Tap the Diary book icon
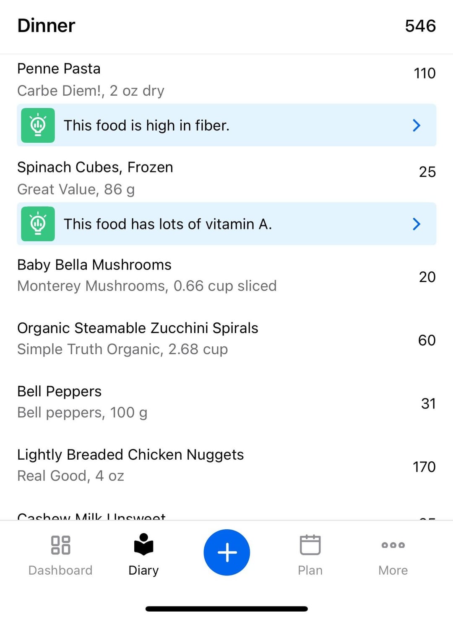This screenshot has height=620, width=453. click(143, 544)
